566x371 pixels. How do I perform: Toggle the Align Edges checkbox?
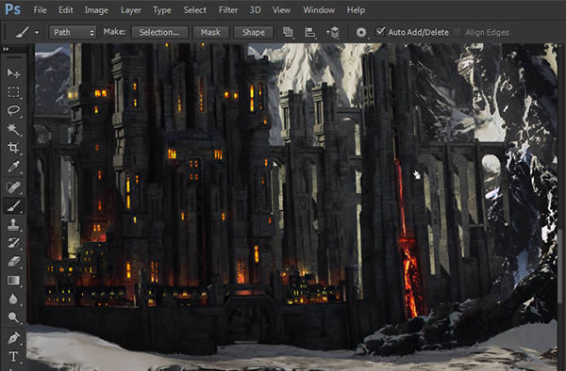click(458, 32)
